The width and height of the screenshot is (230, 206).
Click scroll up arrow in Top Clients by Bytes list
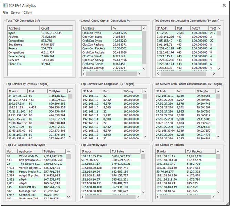143,152
